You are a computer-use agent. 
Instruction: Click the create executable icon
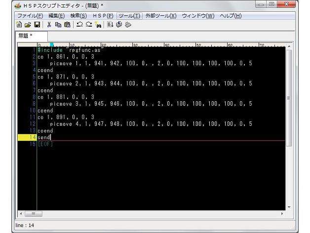click(119, 25)
